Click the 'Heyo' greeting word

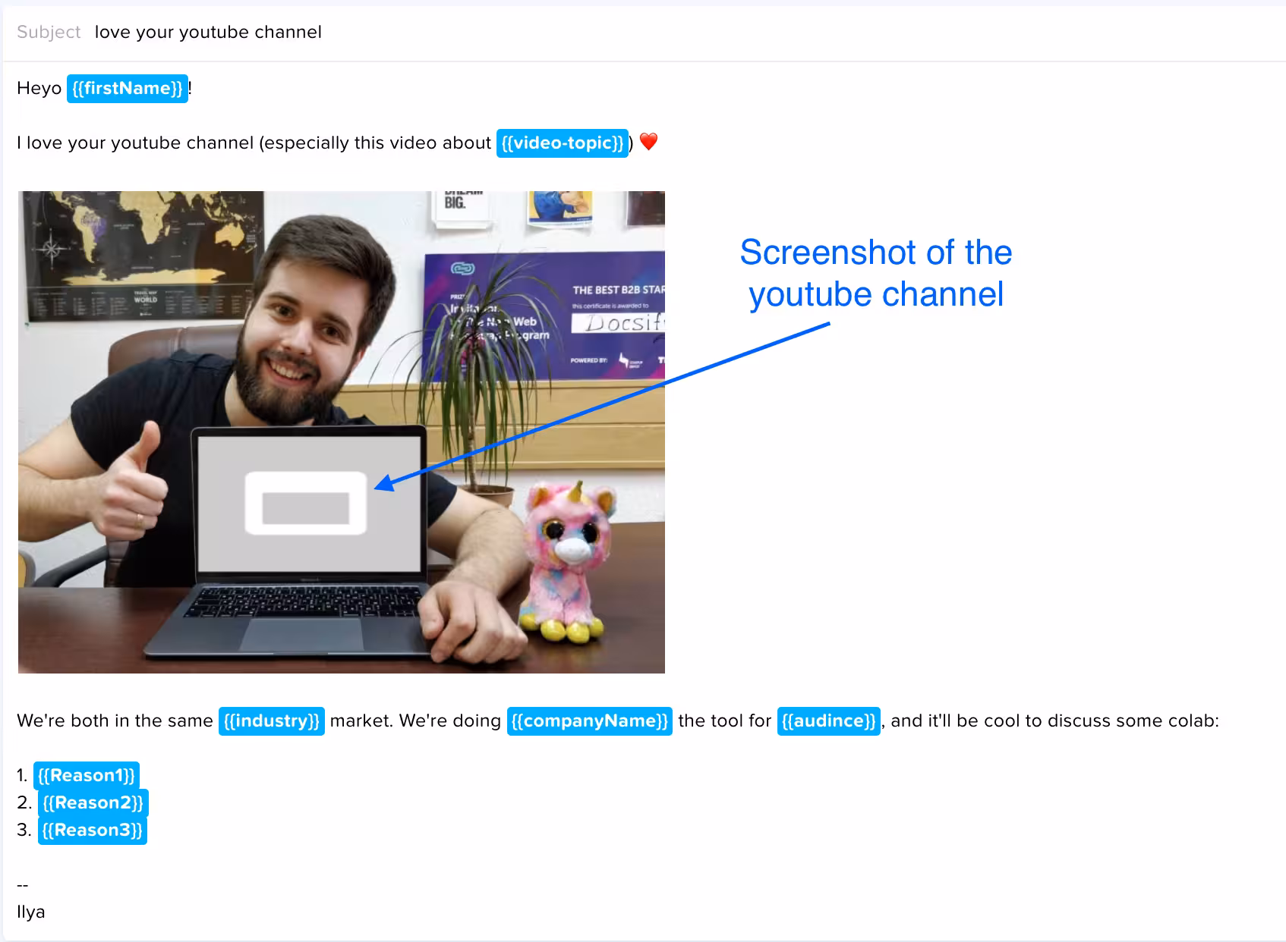[x=39, y=89]
